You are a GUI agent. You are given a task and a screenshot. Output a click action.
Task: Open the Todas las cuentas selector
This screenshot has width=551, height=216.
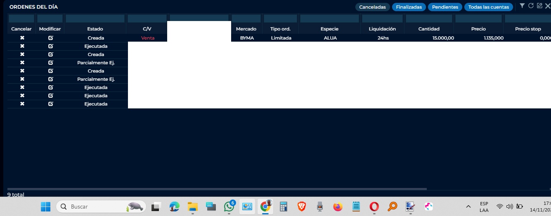click(488, 7)
